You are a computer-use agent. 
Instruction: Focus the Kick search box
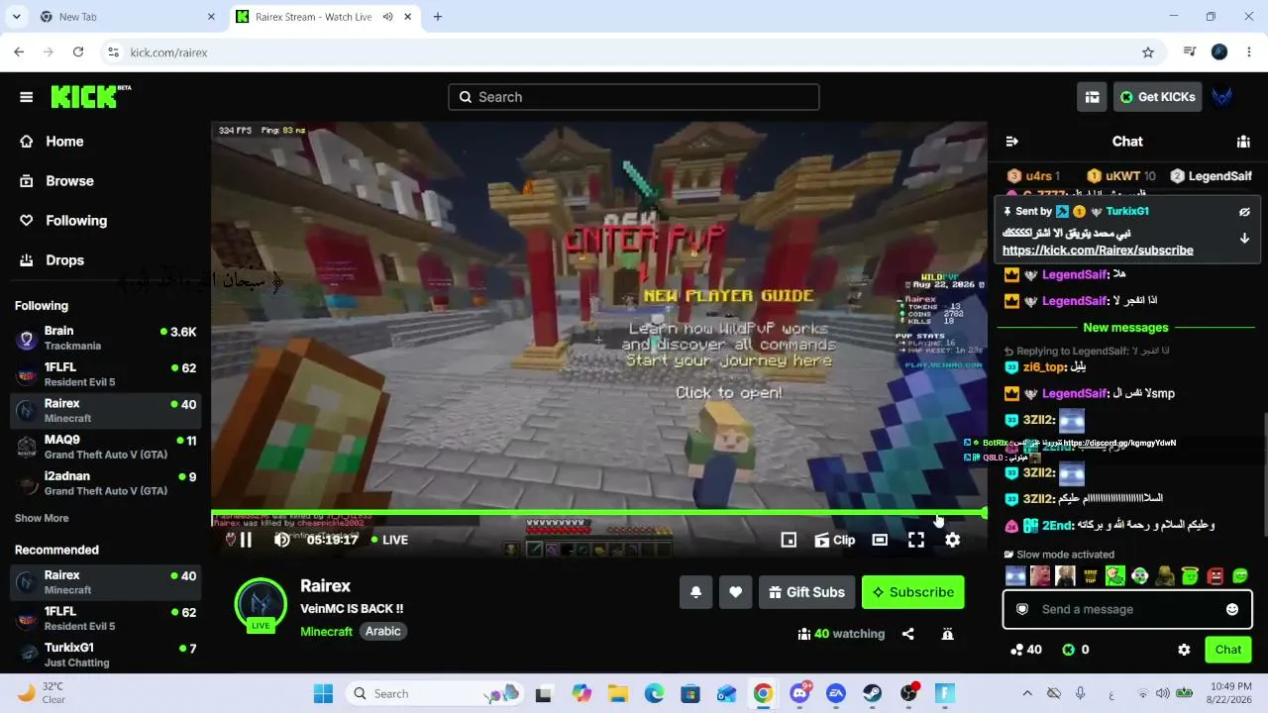634,97
